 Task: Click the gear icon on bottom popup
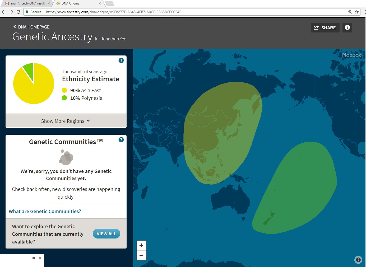(x=34, y=258)
